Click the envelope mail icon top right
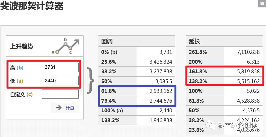Image resolution: width=266 pixels, height=137 pixels. pos(262,3)
